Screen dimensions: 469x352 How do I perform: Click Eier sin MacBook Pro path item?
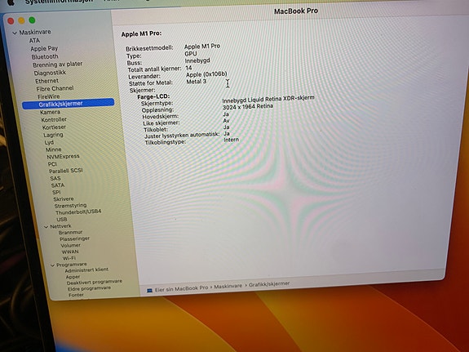(181, 289)
